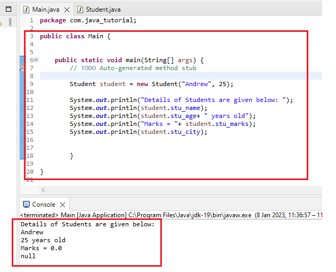
Task: Close the Console view
Action: [63, 205]
